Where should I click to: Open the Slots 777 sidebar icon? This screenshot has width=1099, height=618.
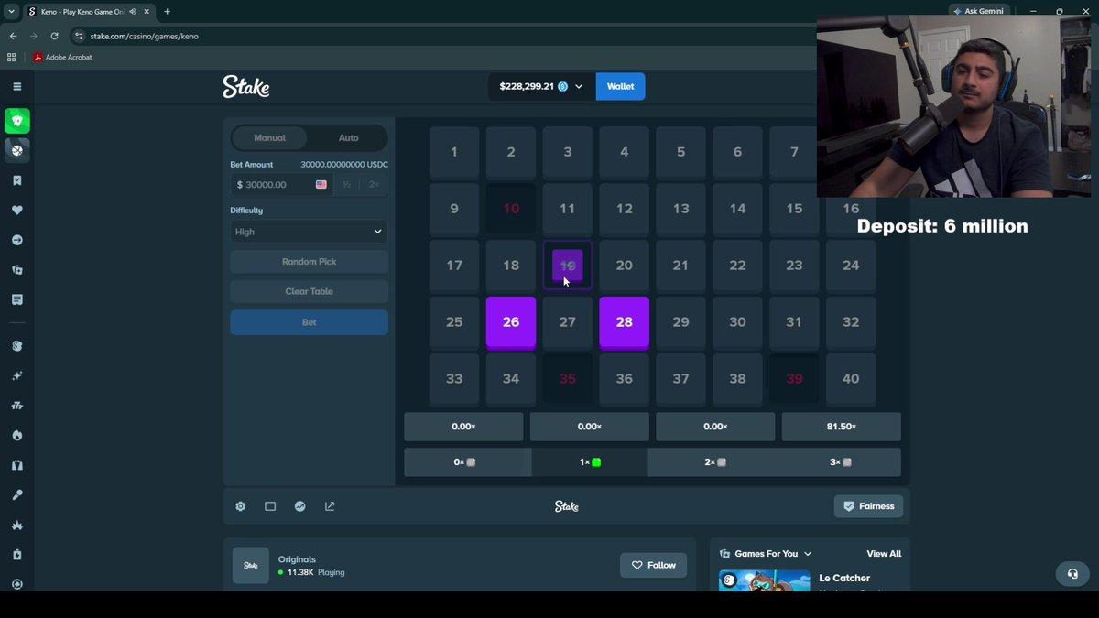click(x=16, y=406)
